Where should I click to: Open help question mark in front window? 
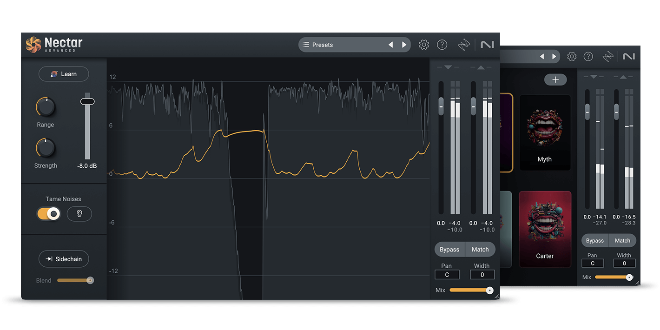pyautogui.click(x=442, y=45)
